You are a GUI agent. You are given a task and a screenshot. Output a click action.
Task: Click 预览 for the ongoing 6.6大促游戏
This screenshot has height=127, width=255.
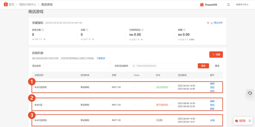tap(212, 87)
